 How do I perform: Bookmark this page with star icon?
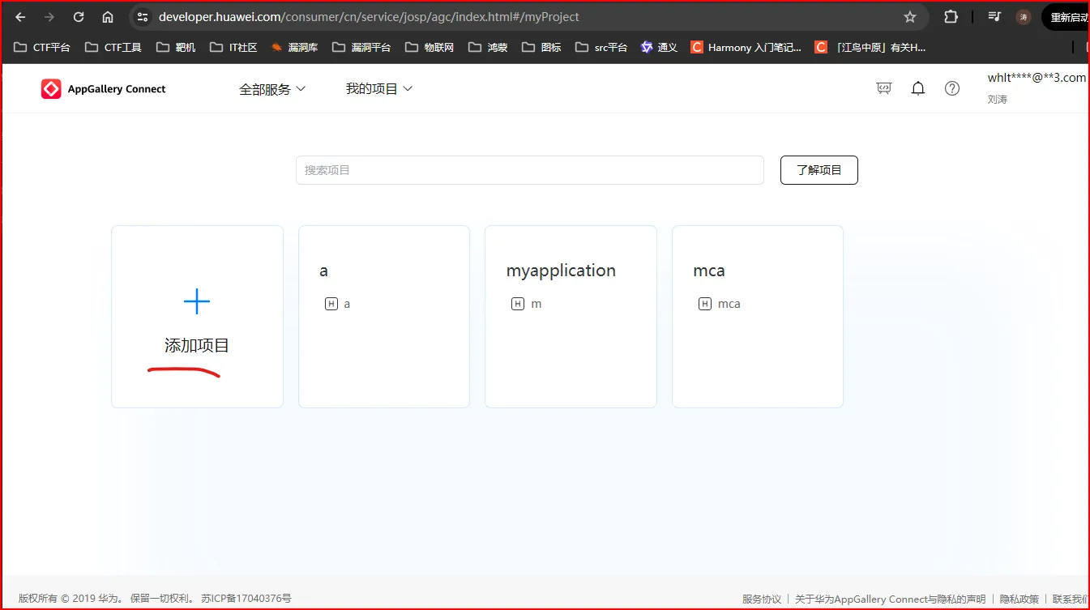pyautogui.click(x=910, y=17)
